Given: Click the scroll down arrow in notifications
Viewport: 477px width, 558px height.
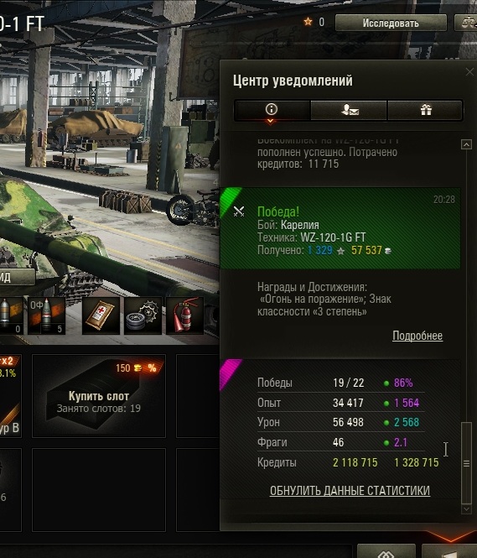Looking at the screenshot, I should click(466, 509).
